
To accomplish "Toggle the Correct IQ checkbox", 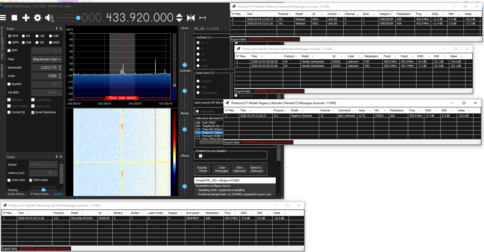I will pos(9,112).
